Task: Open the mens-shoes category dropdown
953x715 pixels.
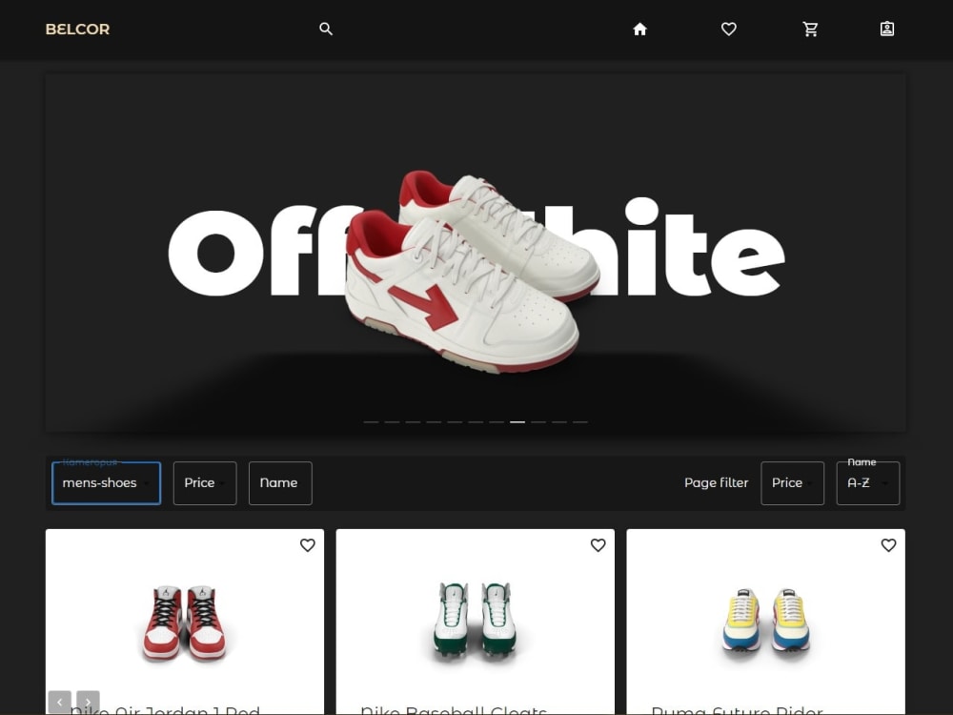Action: [107, 483]
